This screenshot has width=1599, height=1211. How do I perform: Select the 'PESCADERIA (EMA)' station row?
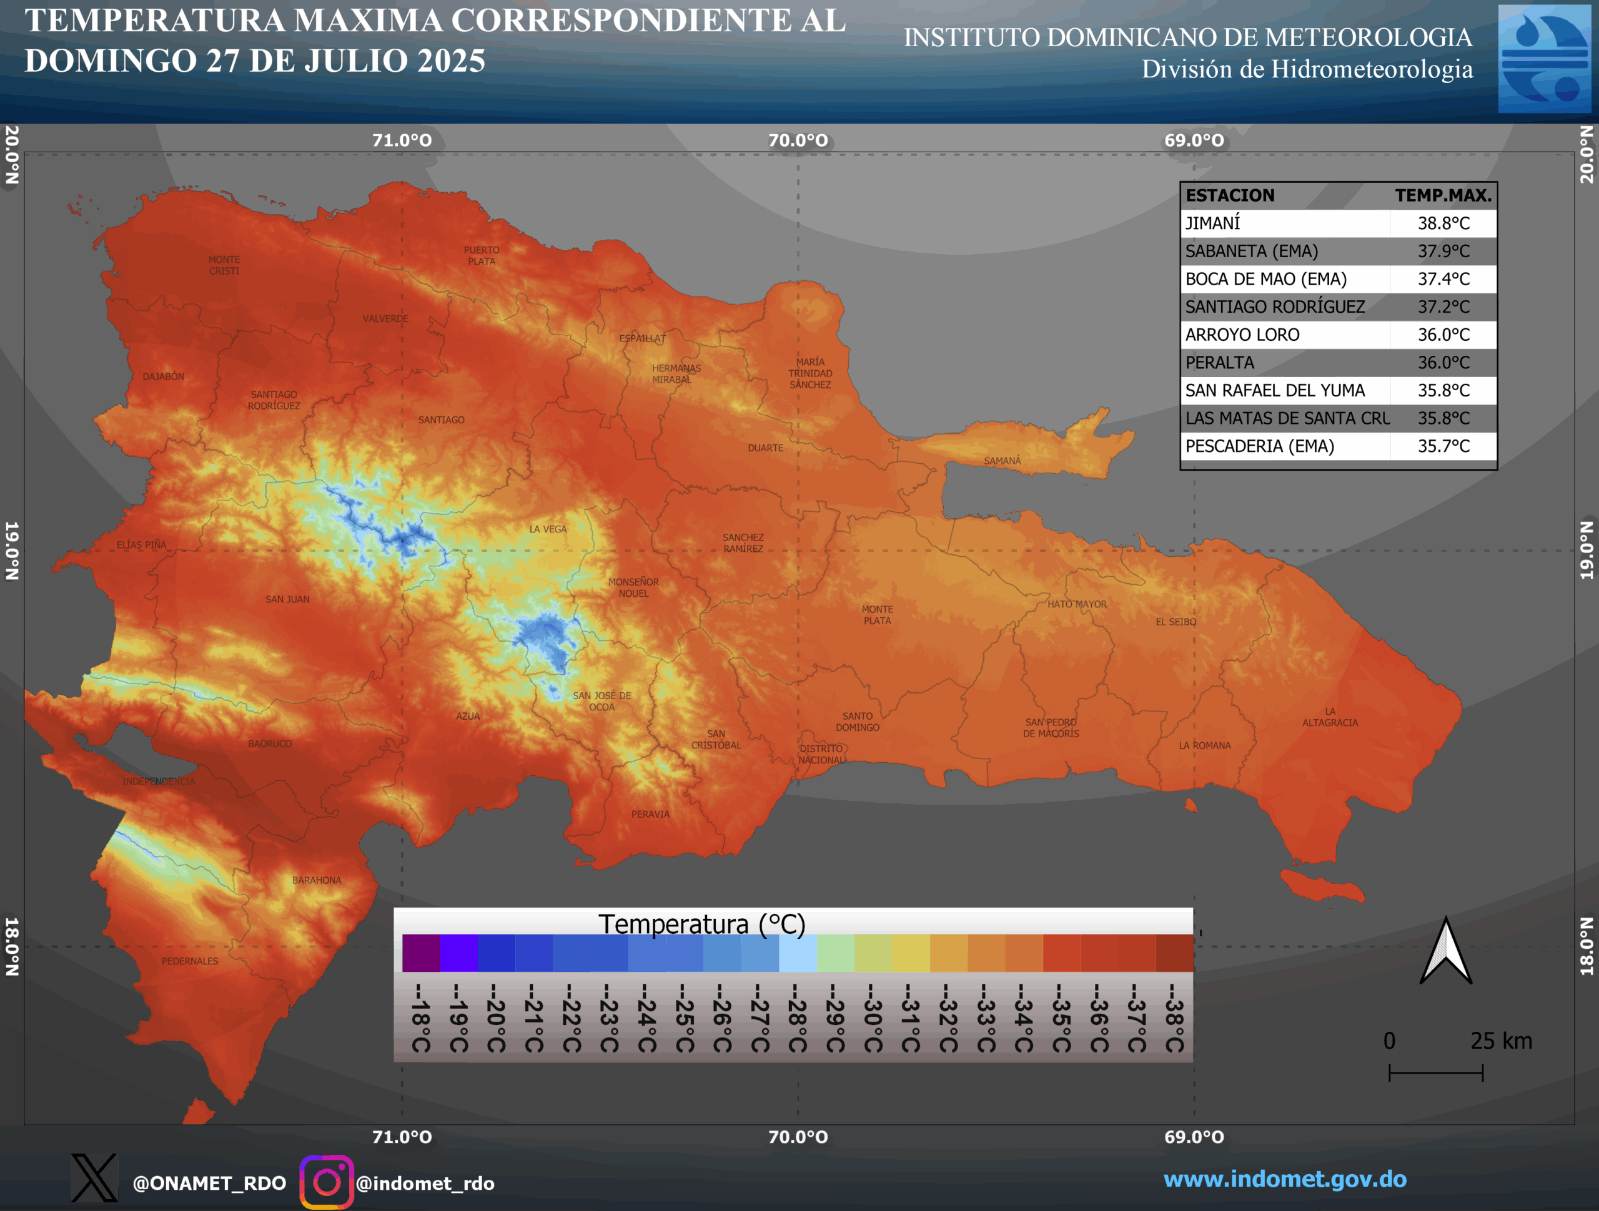point(1339,446)
